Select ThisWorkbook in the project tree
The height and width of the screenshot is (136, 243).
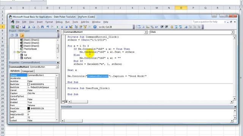[x=30, y=49]
